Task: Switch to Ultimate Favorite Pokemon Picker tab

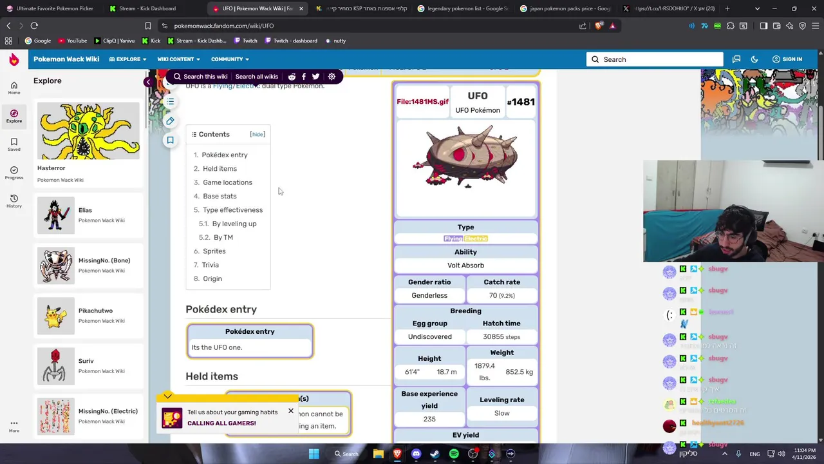Action: pyautogui.click(x=50, y=8)
